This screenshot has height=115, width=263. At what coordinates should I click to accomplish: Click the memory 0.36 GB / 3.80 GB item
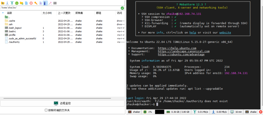pos(178,112)
